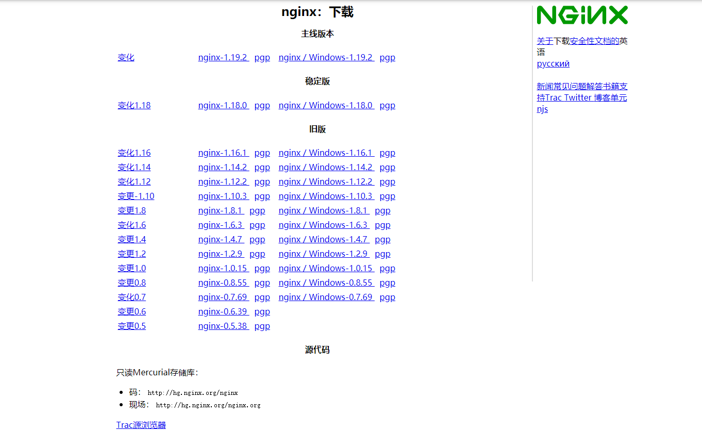Download nginx-1.2.9
The height and width of the screenshot is (431, 702).
[x=221, y=254]
